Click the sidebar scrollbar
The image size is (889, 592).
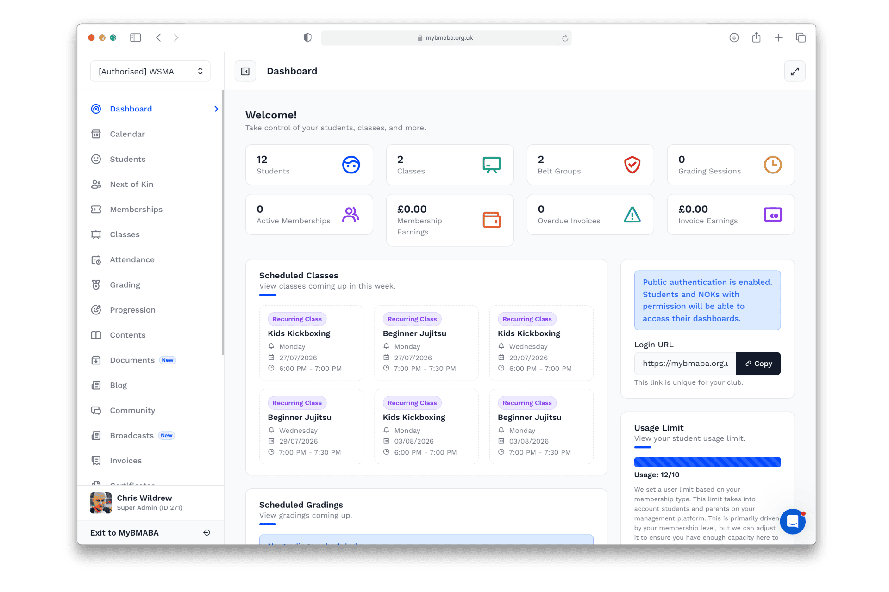coord(223,222)
